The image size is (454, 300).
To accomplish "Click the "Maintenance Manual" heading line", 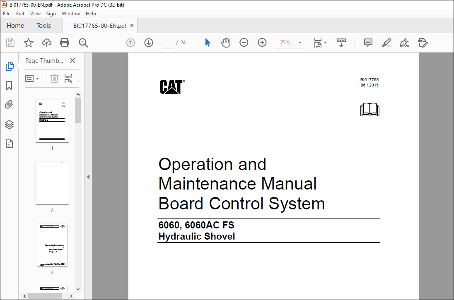I will [238, 184].
